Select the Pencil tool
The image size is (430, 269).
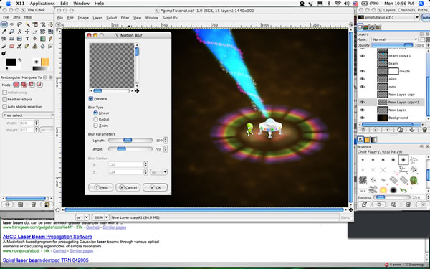[x=50, y=39]
